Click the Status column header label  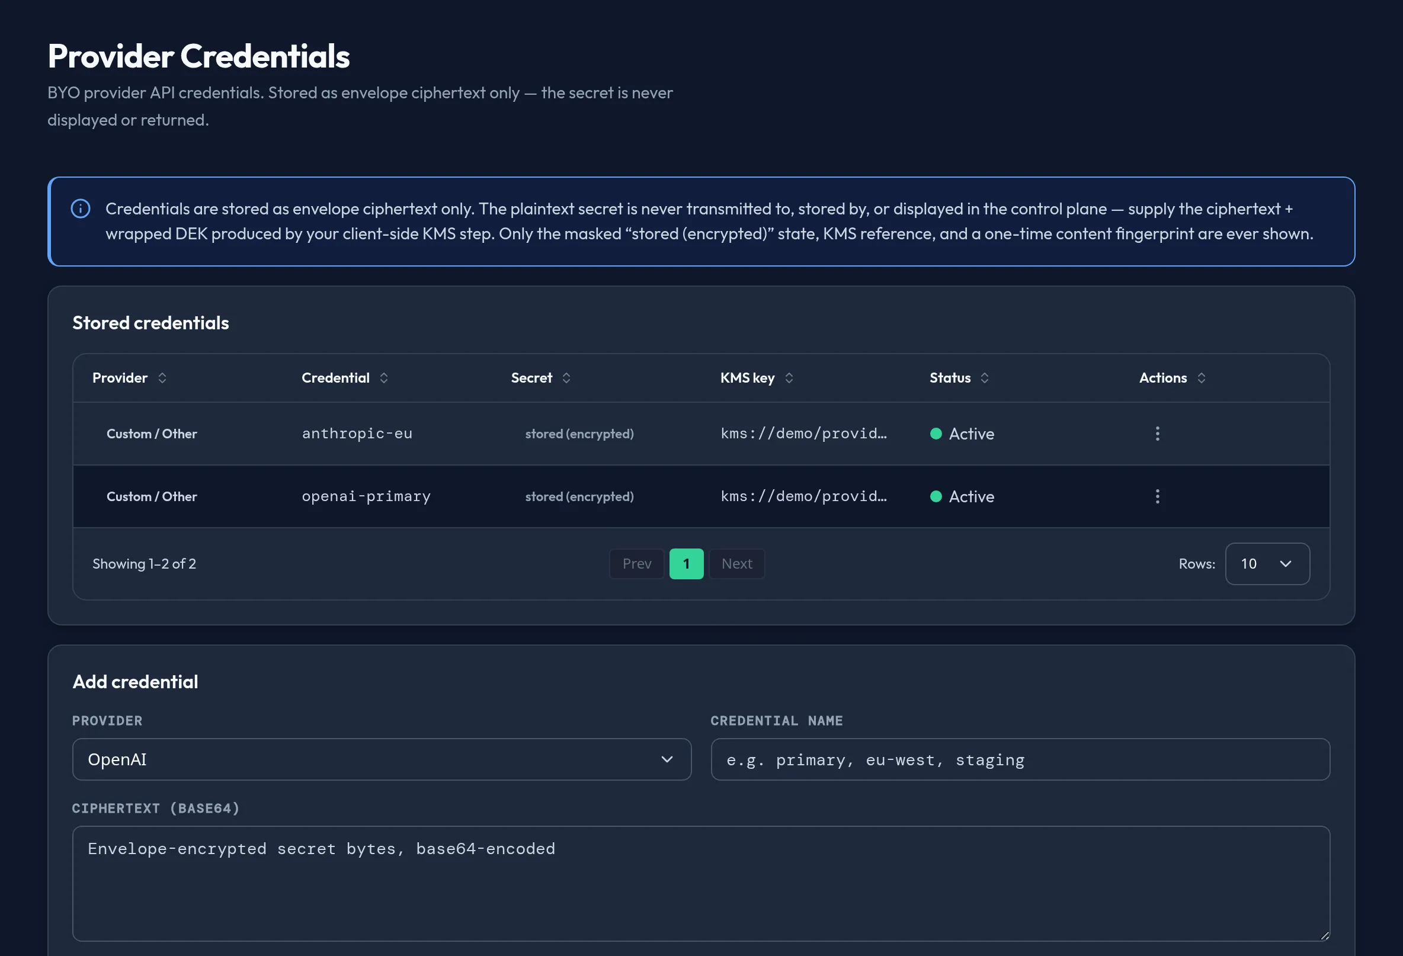[x=950, y=378]
